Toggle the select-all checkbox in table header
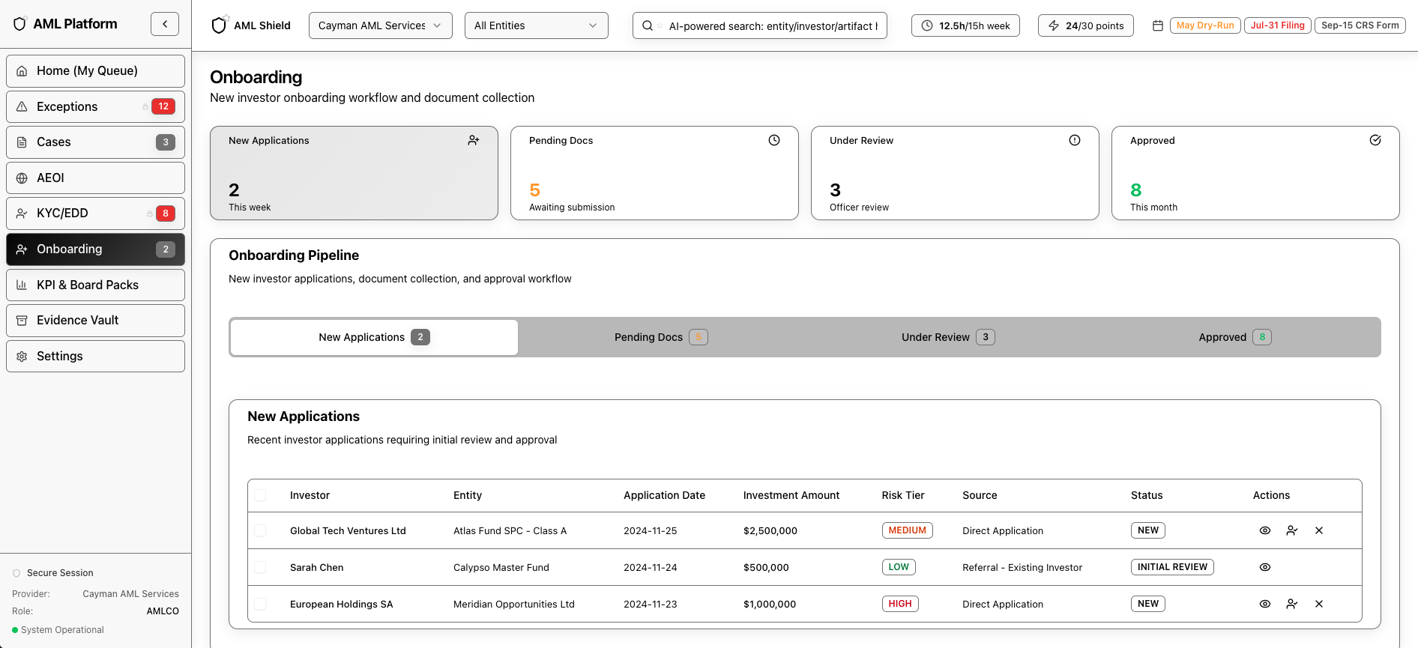 point(260,495)
